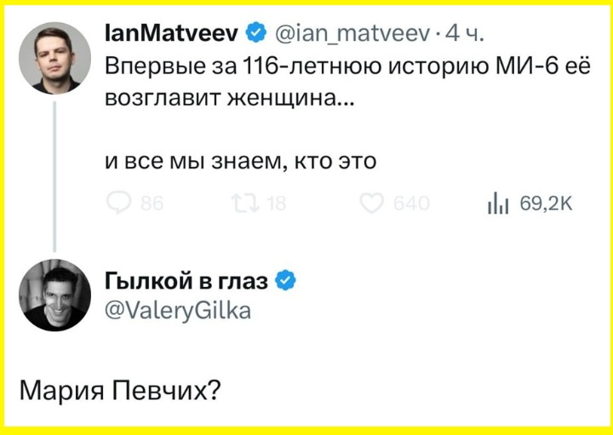Click the 640 likes count
The image size is (613, 435).
click(x=411, y=204)
